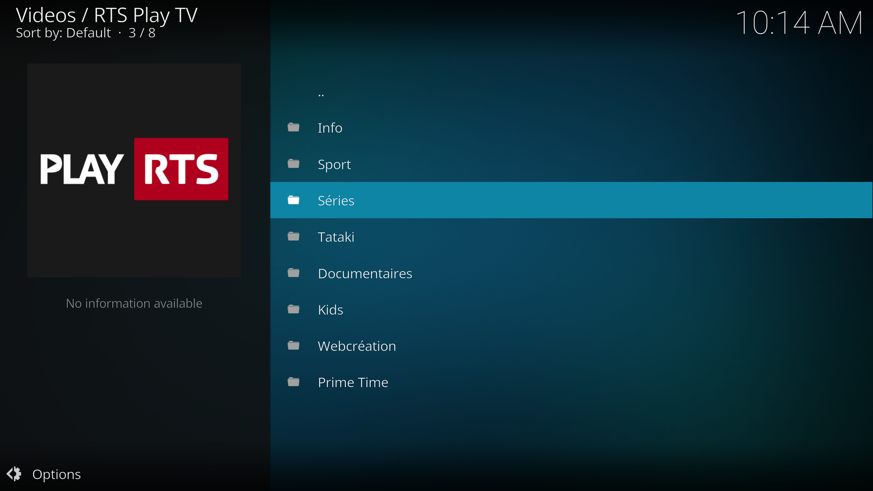Click the highlighted Séries folder icon
873x491 pixels.
[293, 200]
